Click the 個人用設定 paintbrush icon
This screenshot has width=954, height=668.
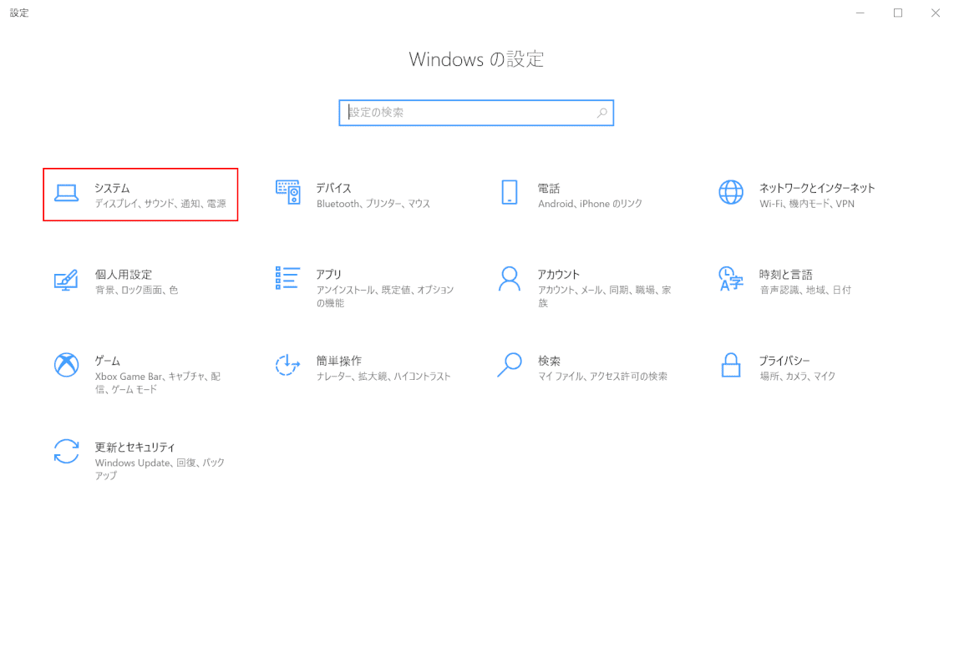point(66,280)
